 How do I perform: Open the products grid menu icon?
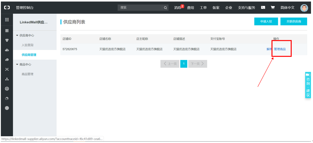point(7,20)
